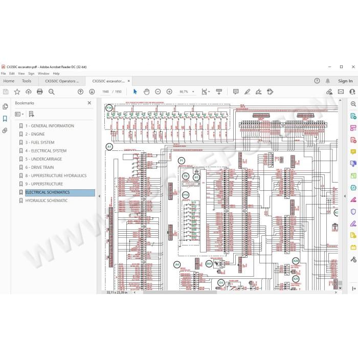Open the Window menu

coord(43,74)
